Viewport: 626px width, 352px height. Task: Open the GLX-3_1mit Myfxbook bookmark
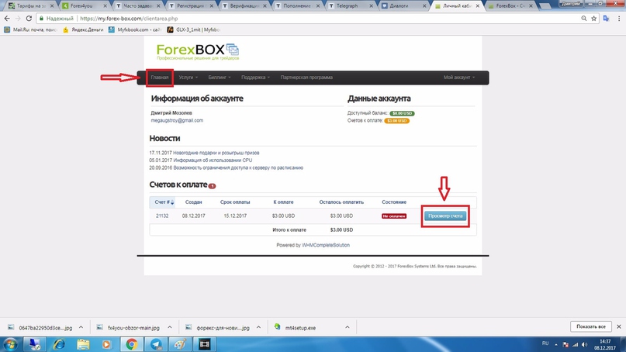tap(193, 29)
